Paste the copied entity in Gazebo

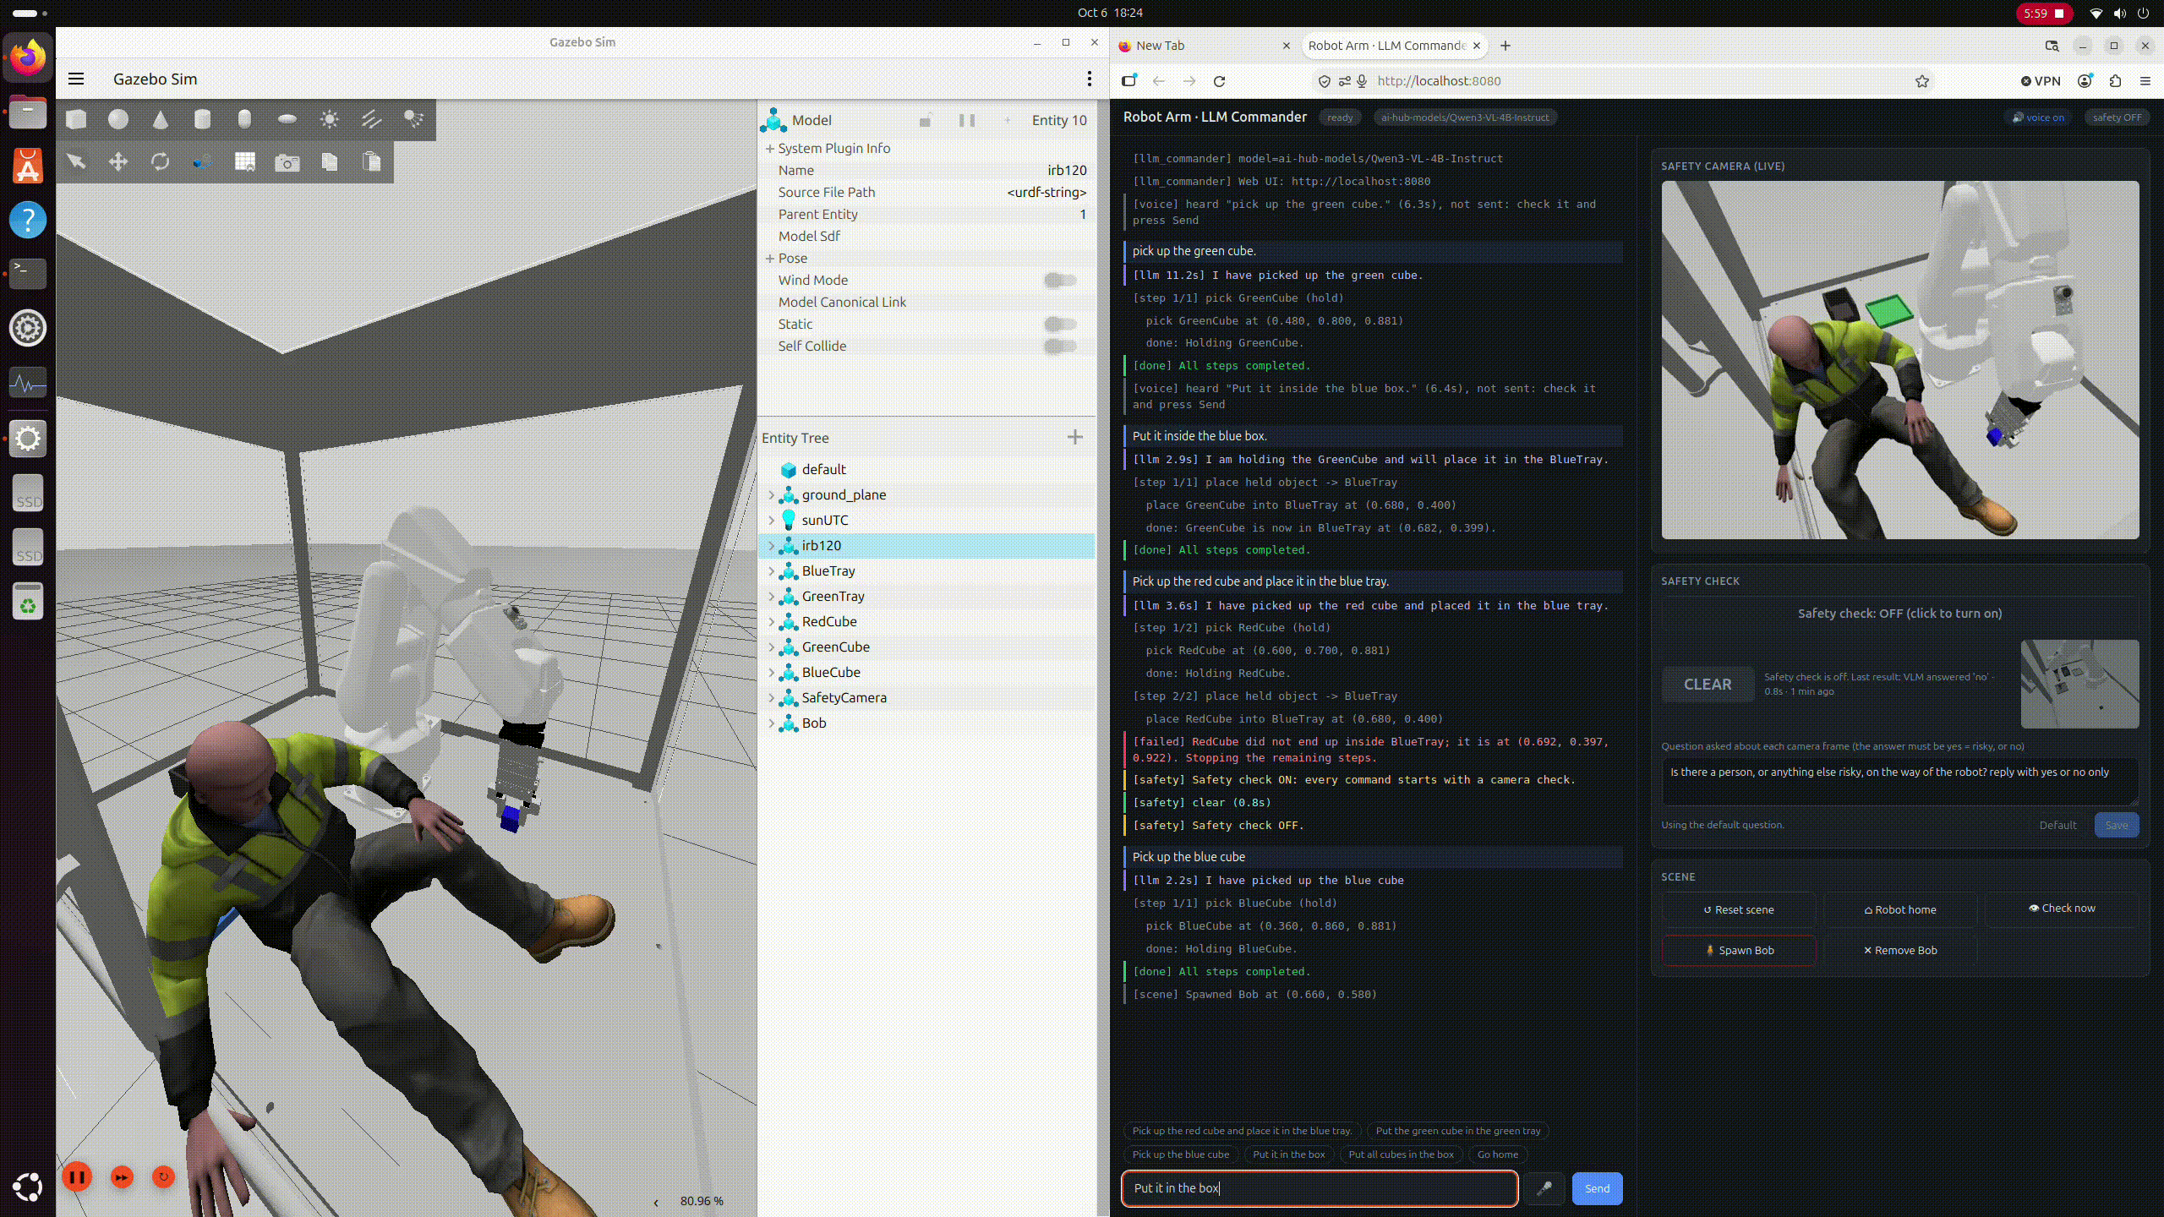(x=372, y=161)
